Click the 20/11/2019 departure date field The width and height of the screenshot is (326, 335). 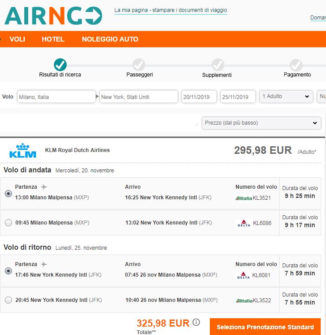click(x=199, y=97)
